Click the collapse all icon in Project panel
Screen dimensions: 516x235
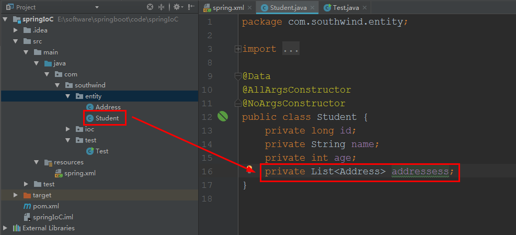click(x=161, y=7)
